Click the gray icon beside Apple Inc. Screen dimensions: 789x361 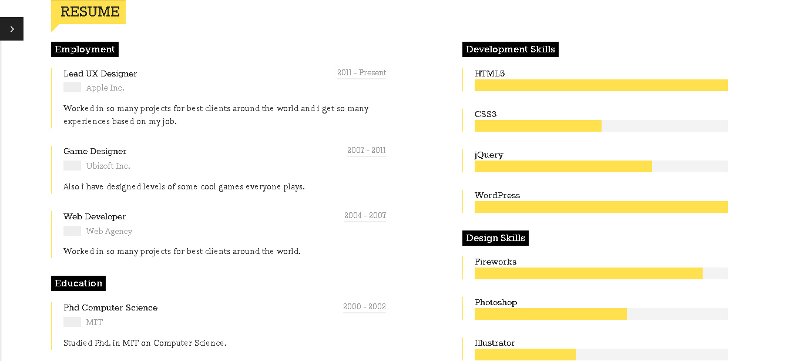click(72, 88)
